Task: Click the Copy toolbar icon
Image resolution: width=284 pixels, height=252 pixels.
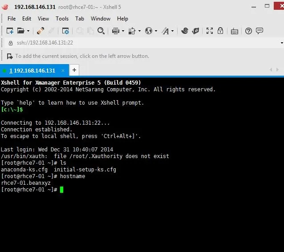Action: coord(80,31)
